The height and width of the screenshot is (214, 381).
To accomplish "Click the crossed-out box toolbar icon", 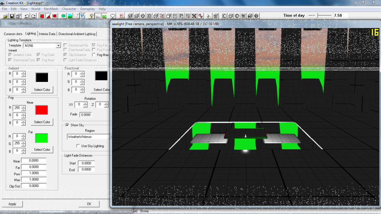I will pos(194,16).
